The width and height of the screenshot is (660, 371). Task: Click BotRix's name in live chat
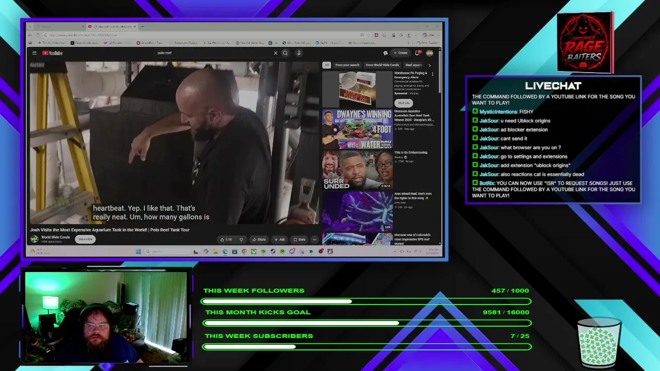click(x=487, y=183)
